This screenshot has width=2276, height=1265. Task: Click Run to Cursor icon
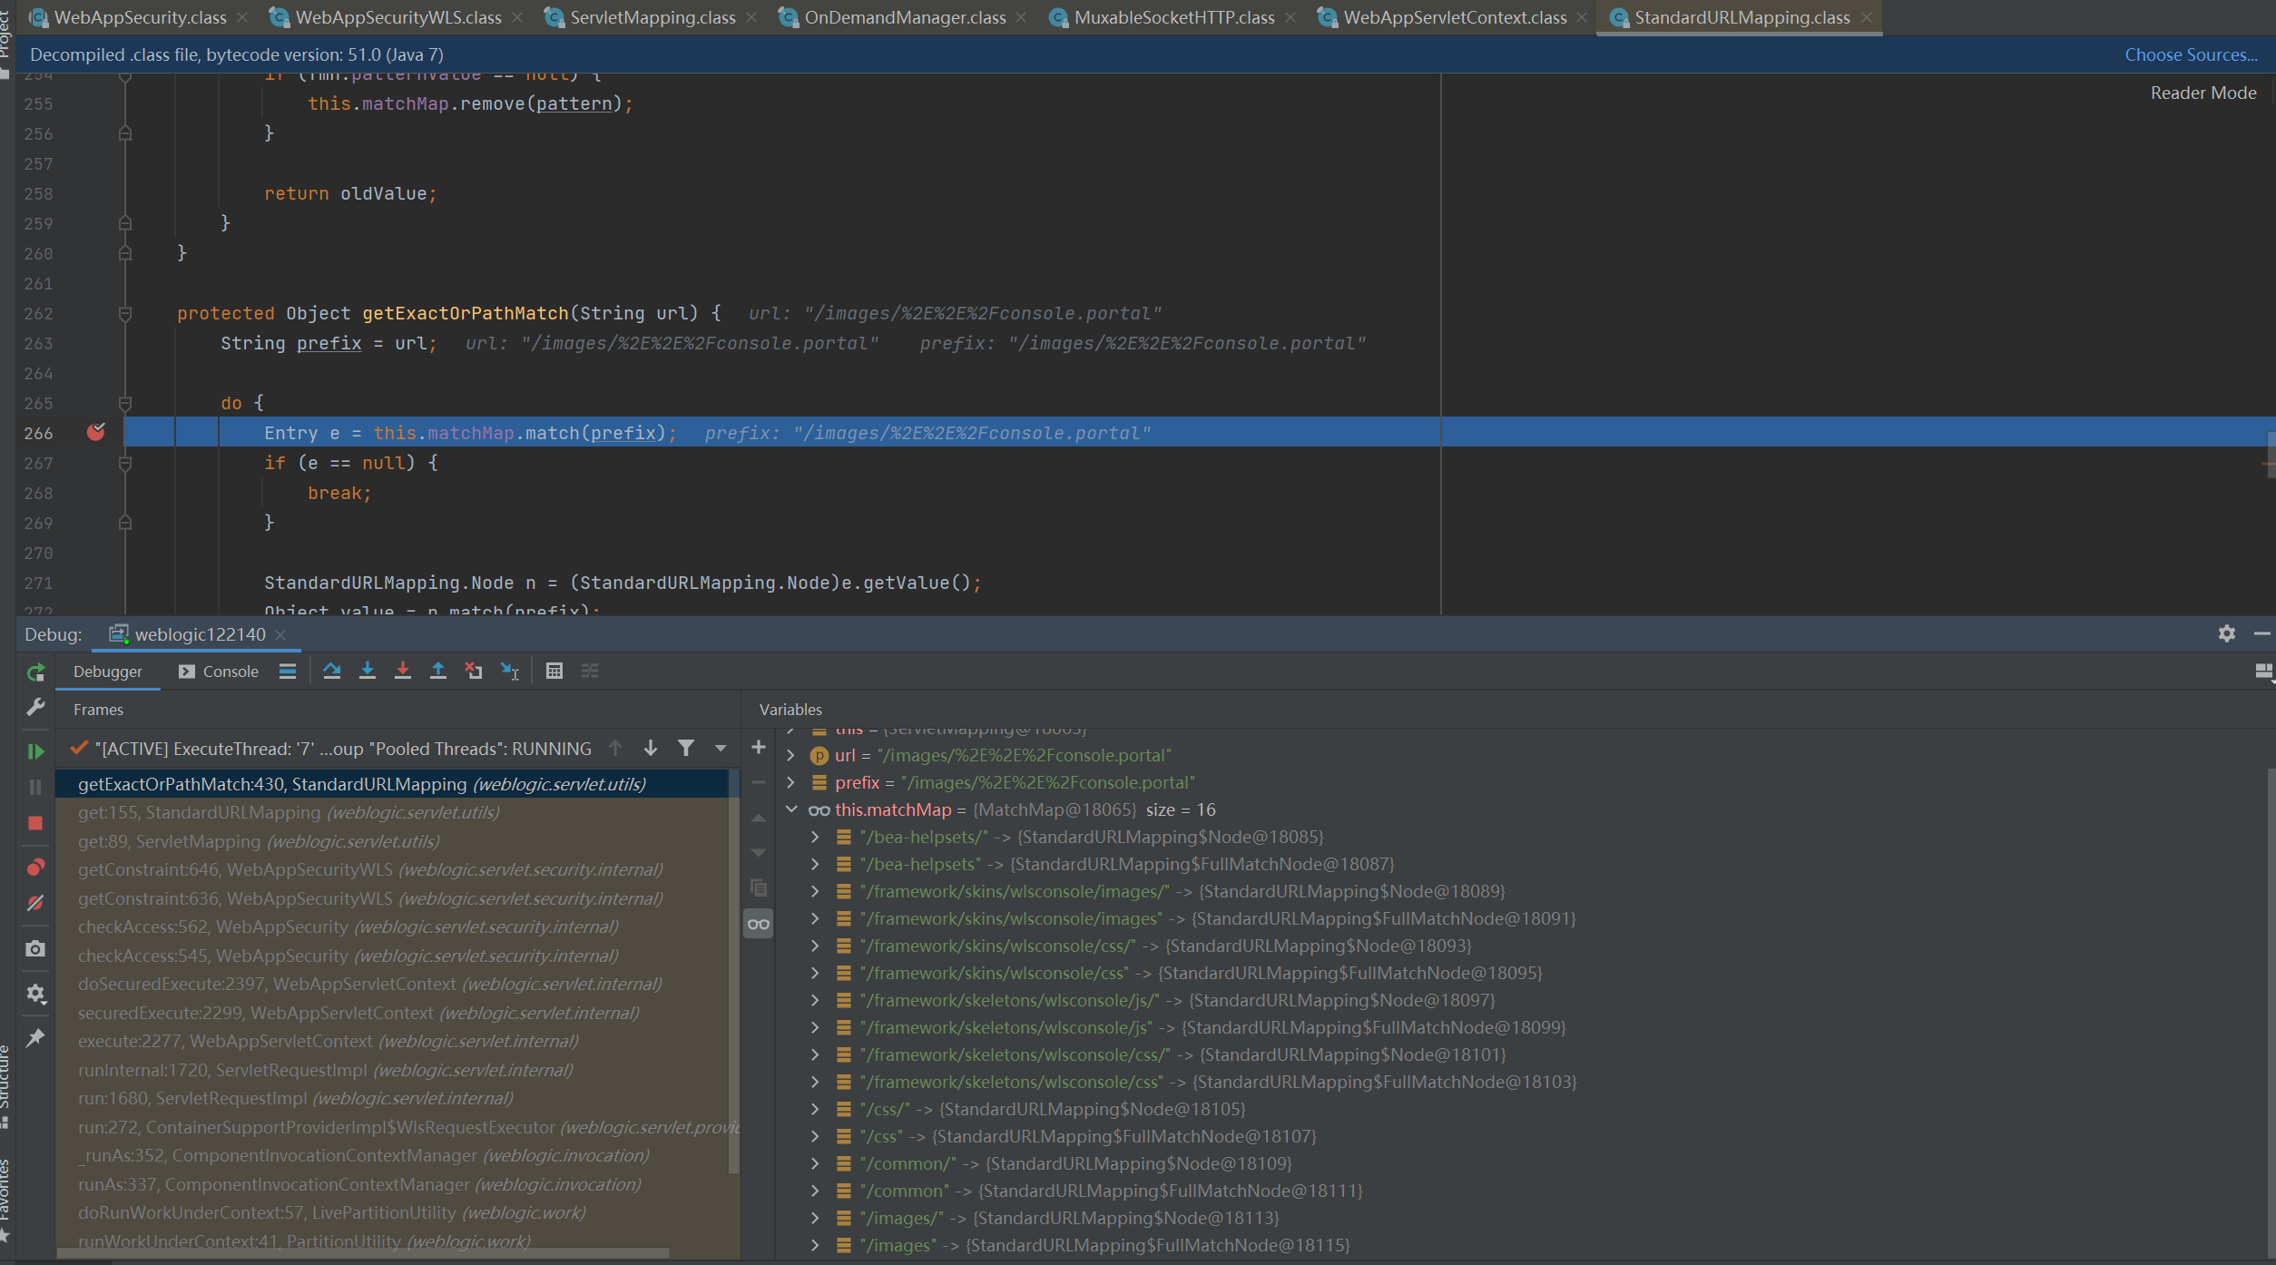click(510, 671)
